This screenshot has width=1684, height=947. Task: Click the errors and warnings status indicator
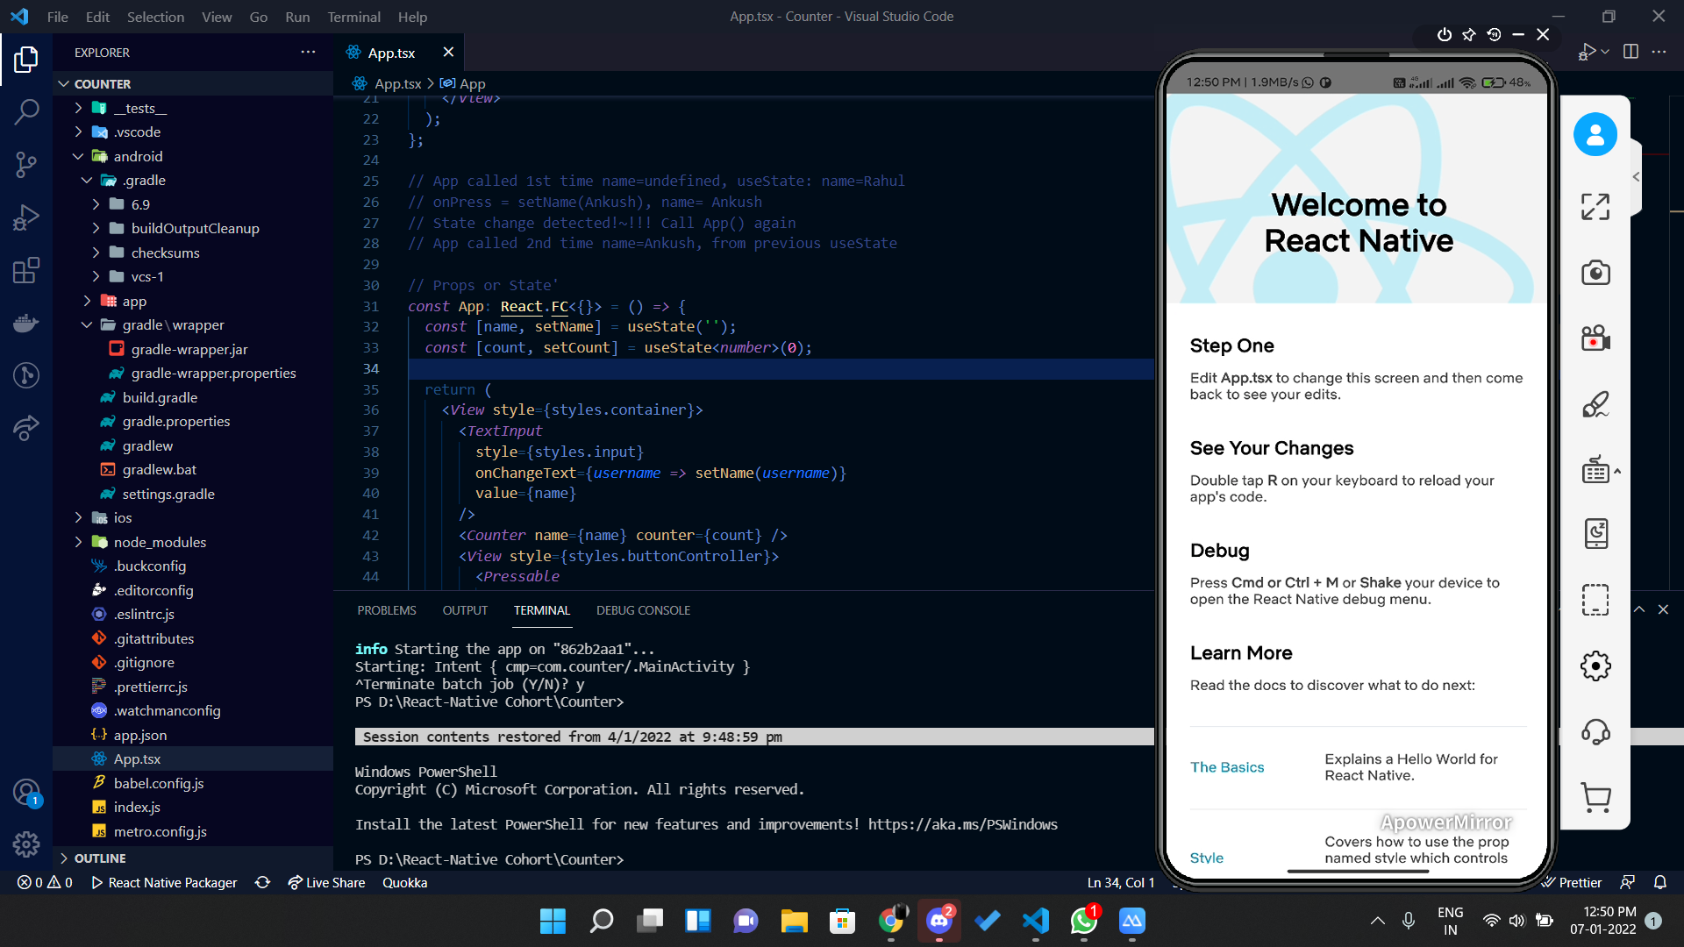[46, 882]
